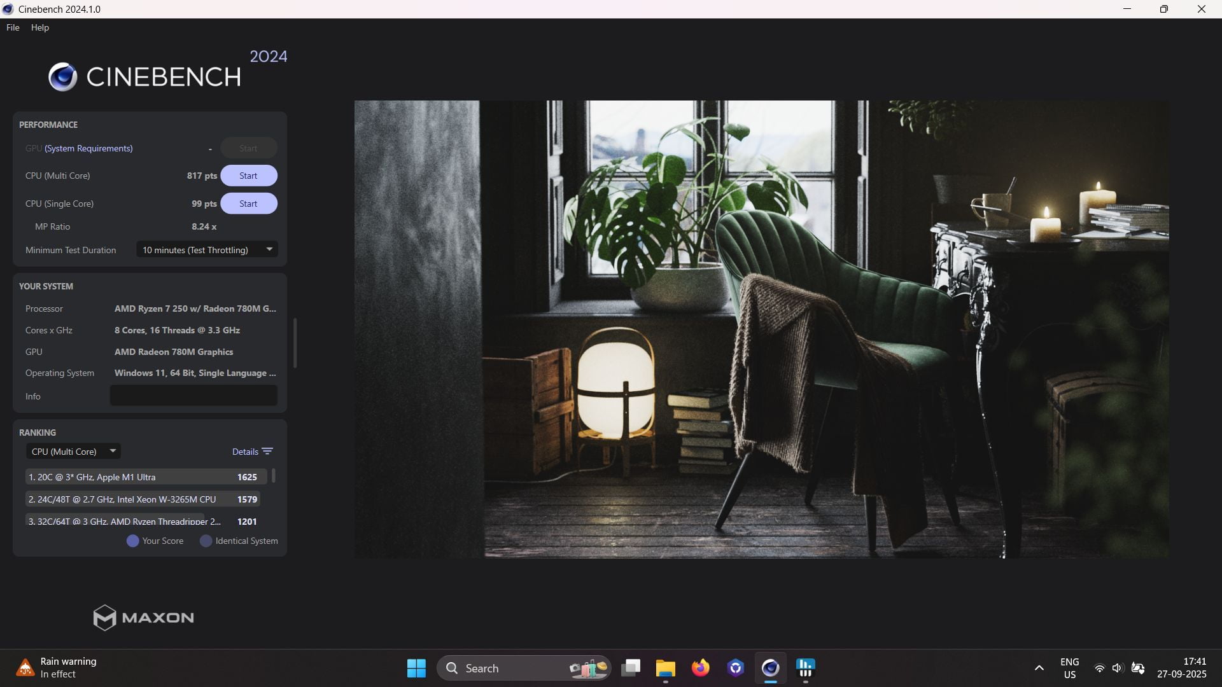Start the CPU Single Core benchmark
1222x687 pixels.
click(x=248, y=204)
